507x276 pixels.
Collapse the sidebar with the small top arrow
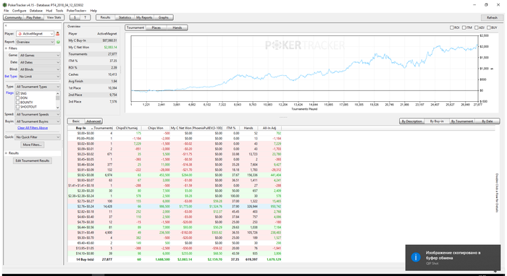click(x=6, y=26)
